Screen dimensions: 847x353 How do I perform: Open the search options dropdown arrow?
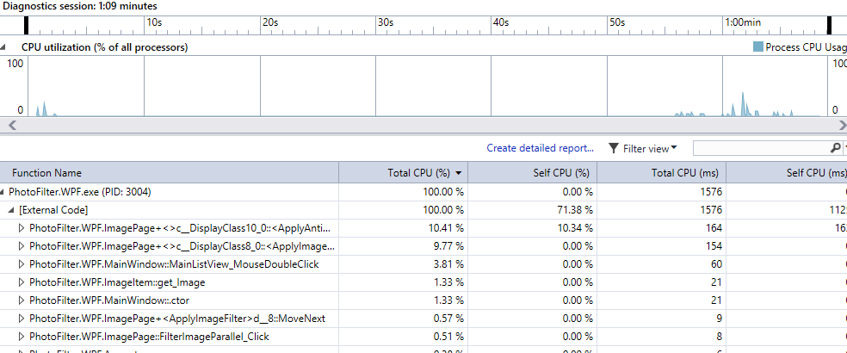point(843,148)
